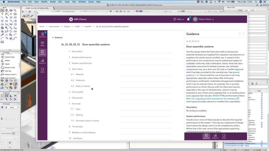The height and width of the screenshot is (151, 269).
Task: Select the Callout tool
Action: pos(7,14)
